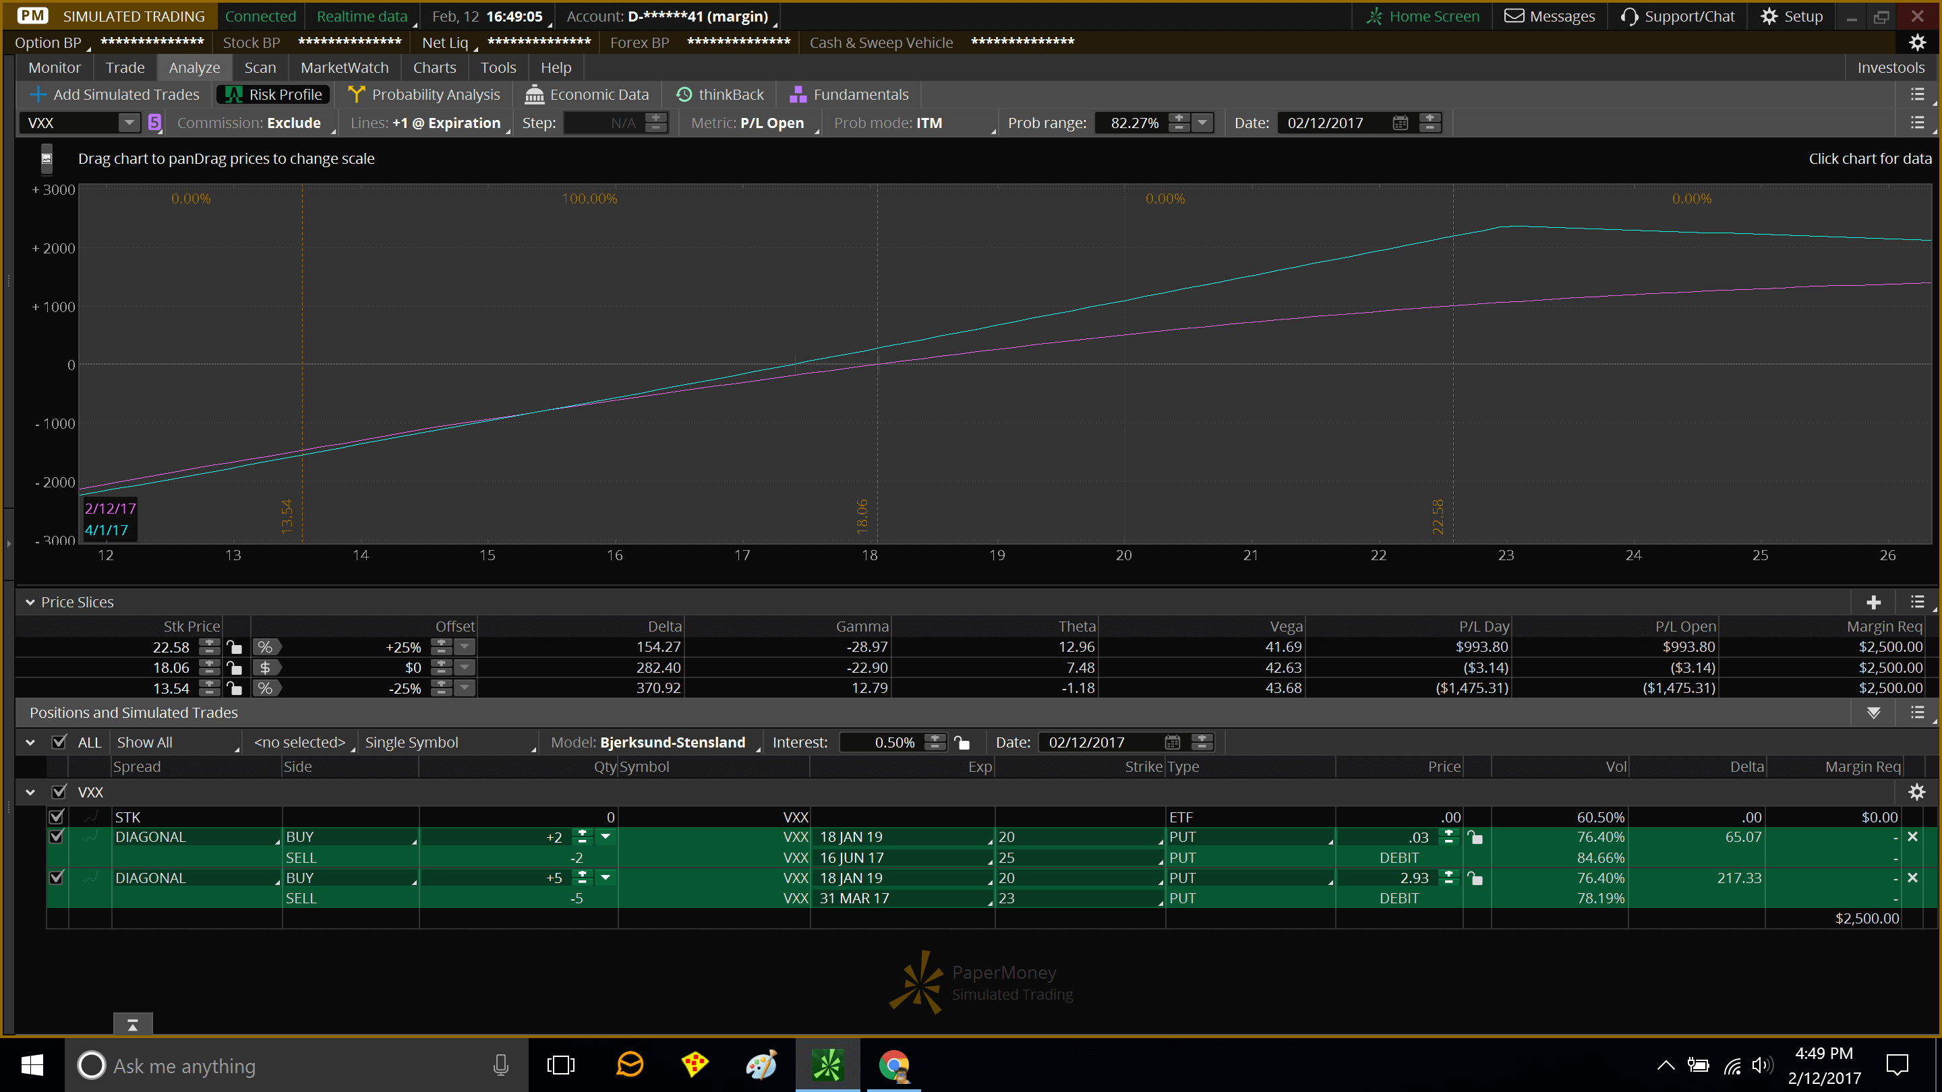The width and height of the screenshot is (1942, 1092).
Task: Select the Scan tab
Action: point(260,67)
